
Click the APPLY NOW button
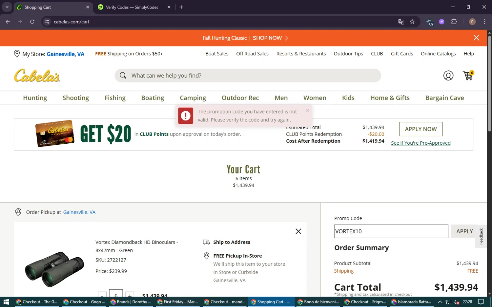[x=421, y=129]
